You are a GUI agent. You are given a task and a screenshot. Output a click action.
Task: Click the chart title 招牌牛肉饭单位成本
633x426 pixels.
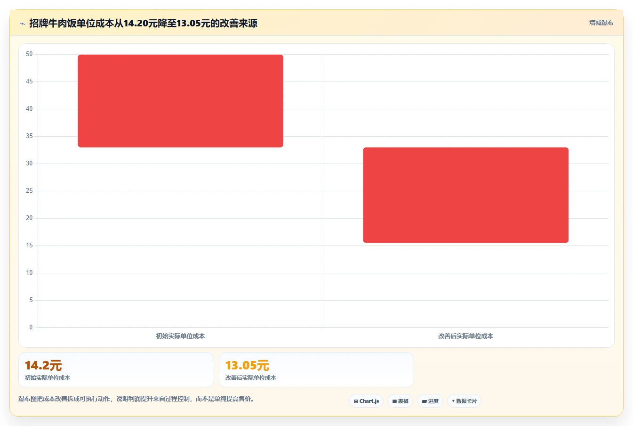click(x=143, y=23)
